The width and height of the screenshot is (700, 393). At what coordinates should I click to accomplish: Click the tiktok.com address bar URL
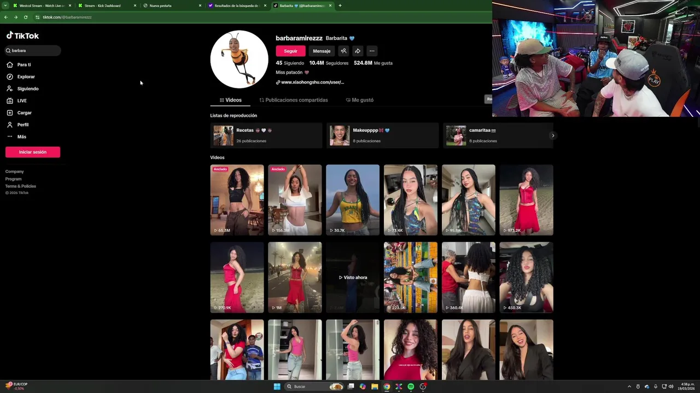(67, 17)
